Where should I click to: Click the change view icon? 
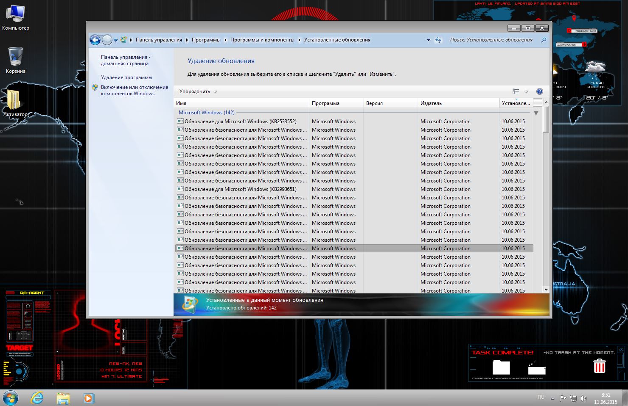[516, 91]
